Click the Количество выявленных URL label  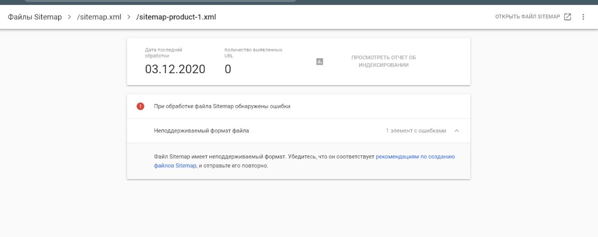(x=253, y=53)
